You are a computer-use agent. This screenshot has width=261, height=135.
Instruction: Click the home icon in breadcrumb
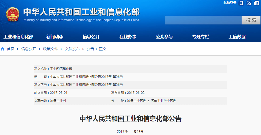coord(2,49)
